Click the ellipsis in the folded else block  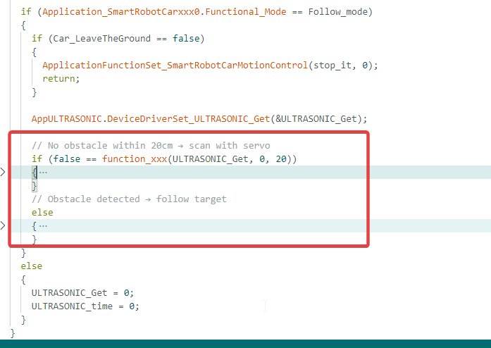click(x=43, y=226)
